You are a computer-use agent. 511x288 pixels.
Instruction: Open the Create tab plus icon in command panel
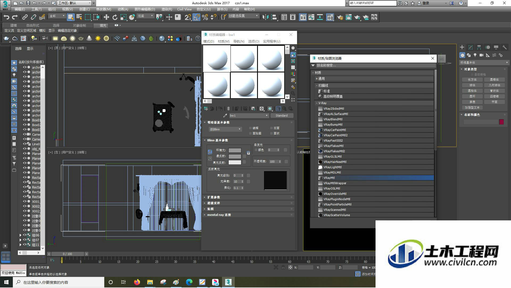[x=462, y=47]
